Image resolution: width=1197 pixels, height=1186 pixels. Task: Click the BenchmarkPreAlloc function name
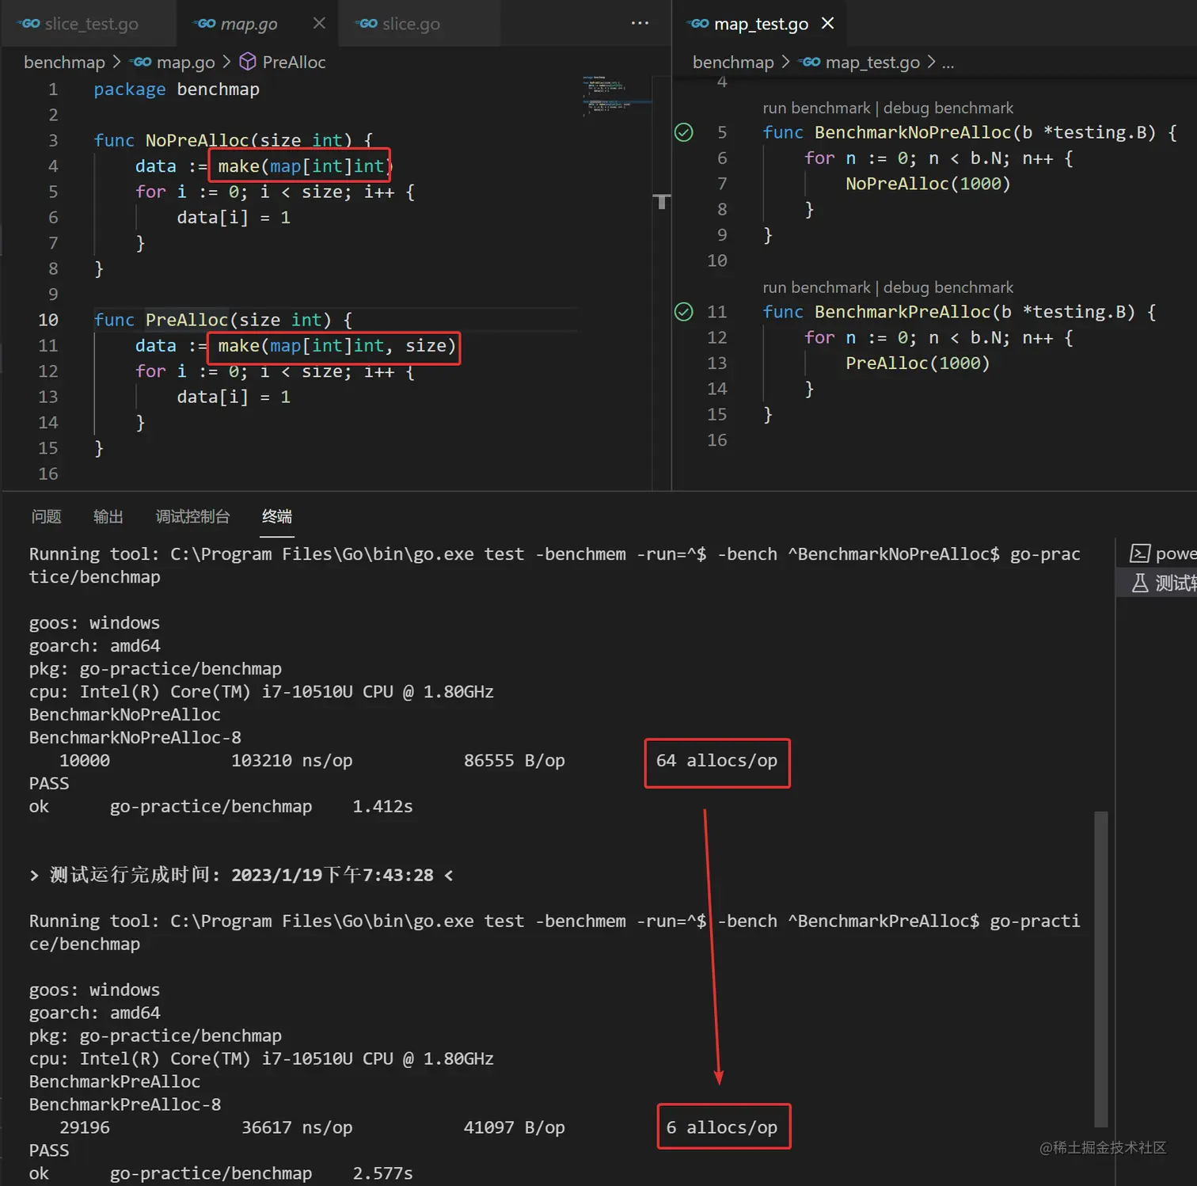point(902,312)
